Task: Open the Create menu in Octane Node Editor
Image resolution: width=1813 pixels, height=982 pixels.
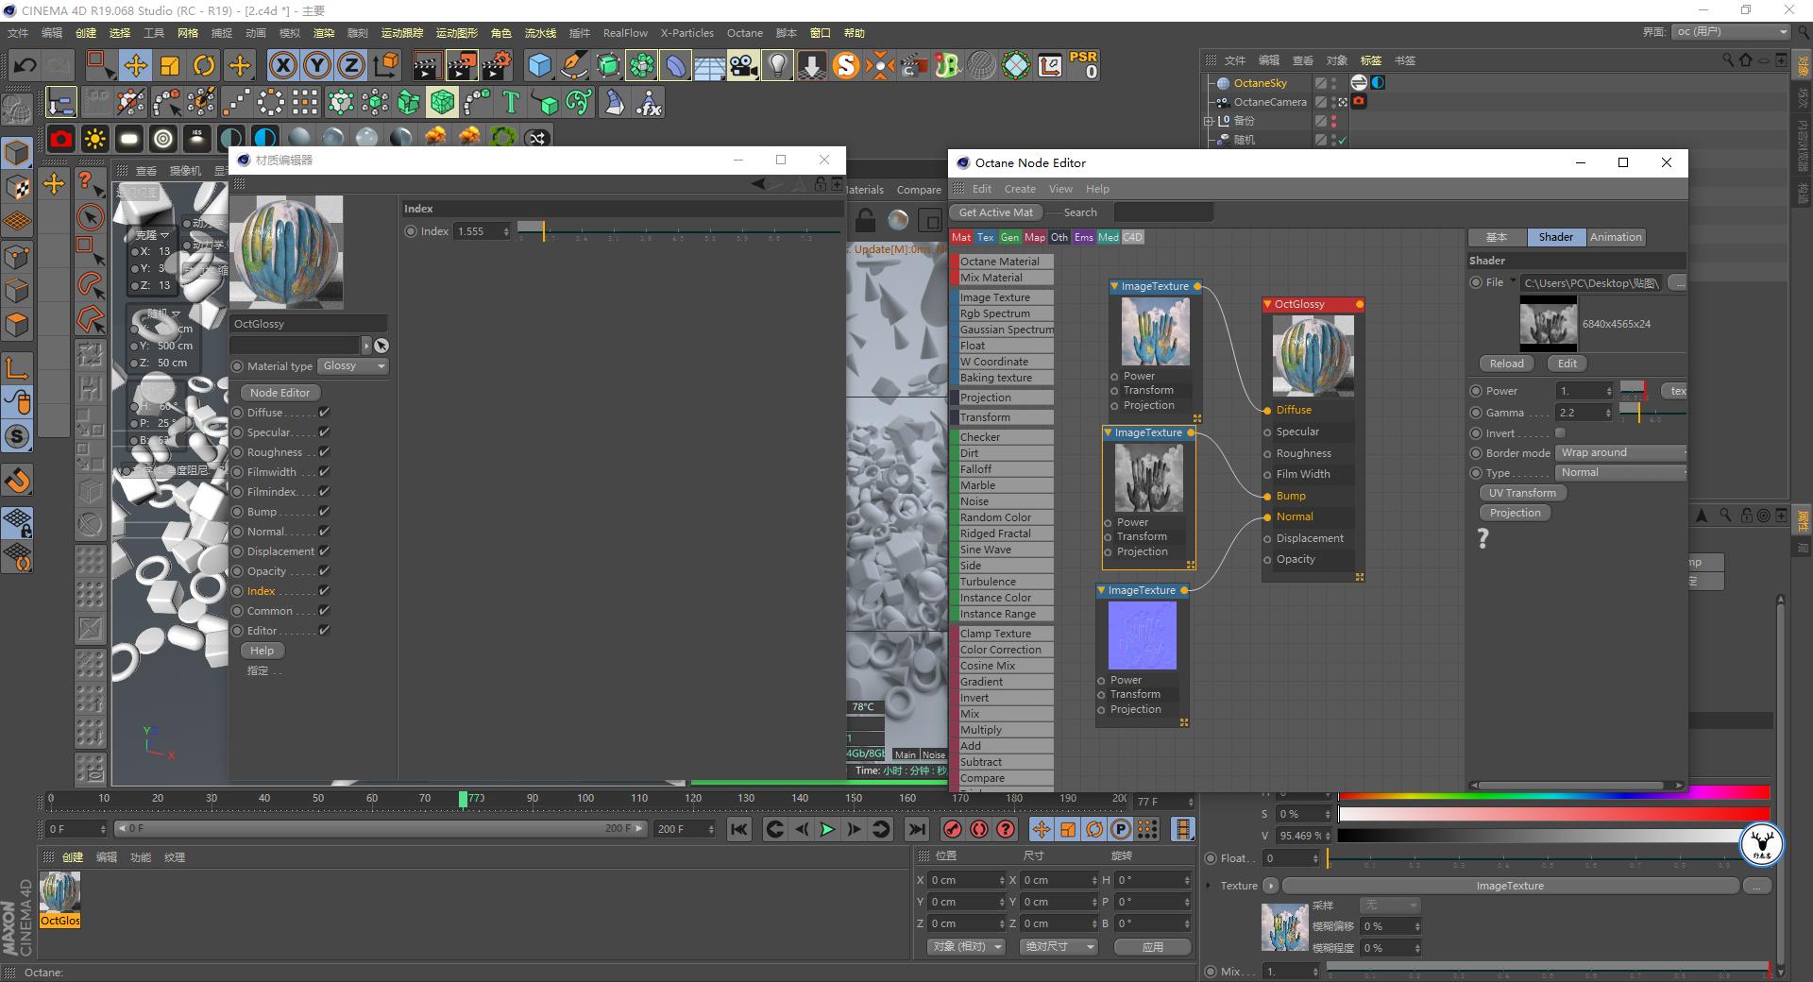Action: coord(1020,188)
